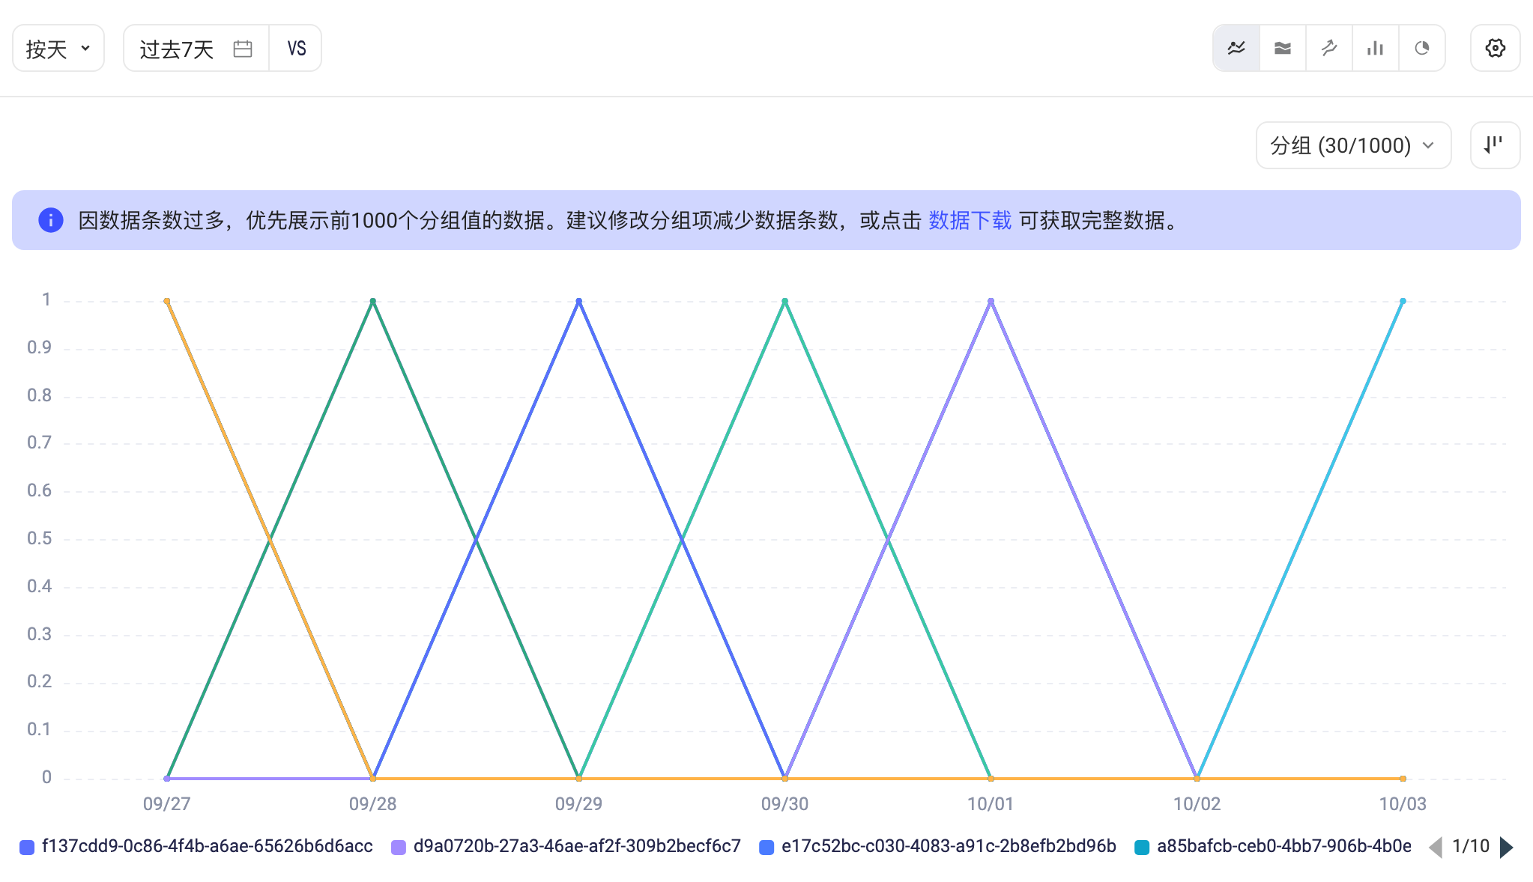Image resolution: width=1533 pixels, height=882 pixels.
Task: Switch to line chart view
Action: click(x=1236, y=48)
